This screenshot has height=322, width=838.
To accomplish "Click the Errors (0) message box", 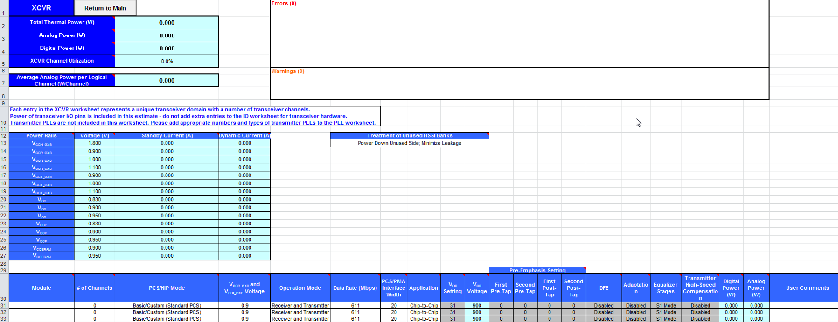I will (x=519, y=33).
